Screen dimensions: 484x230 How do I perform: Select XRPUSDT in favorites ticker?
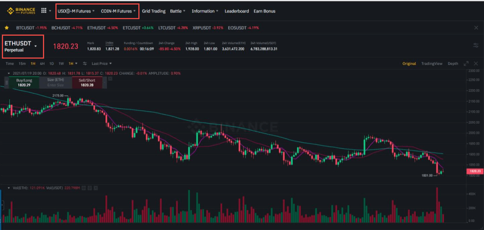208,28
